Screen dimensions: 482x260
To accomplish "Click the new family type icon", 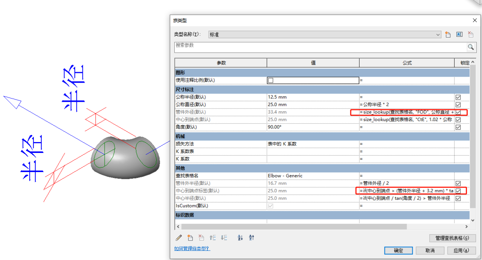I will [448, 35].
